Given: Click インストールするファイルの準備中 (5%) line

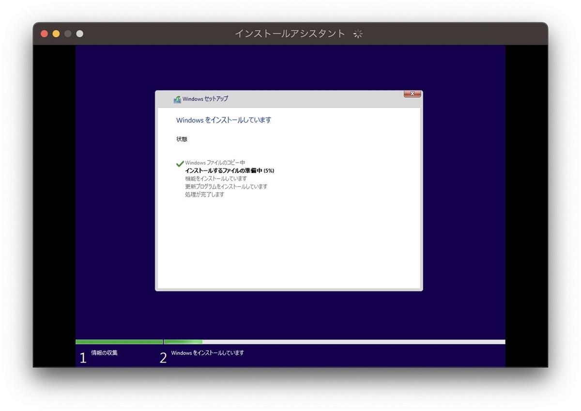Looking at the screenshot, I should click(229, 171).
